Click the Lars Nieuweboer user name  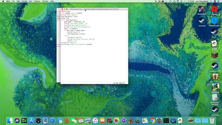click(x=202, y=1)
